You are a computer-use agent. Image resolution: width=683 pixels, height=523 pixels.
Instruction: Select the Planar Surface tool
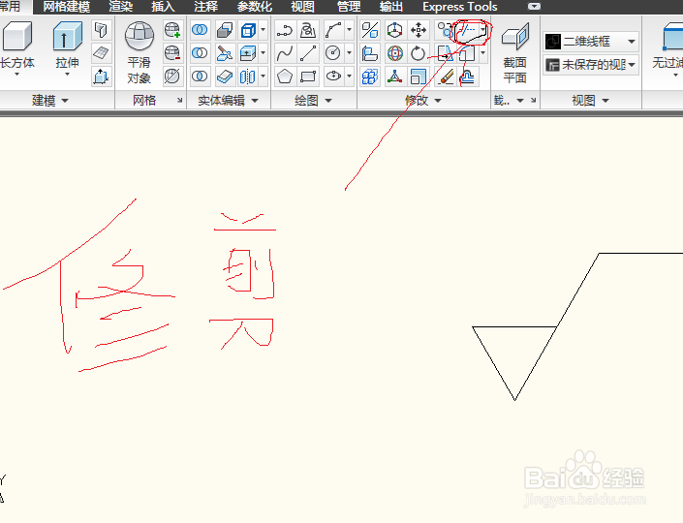click(101, 53)
